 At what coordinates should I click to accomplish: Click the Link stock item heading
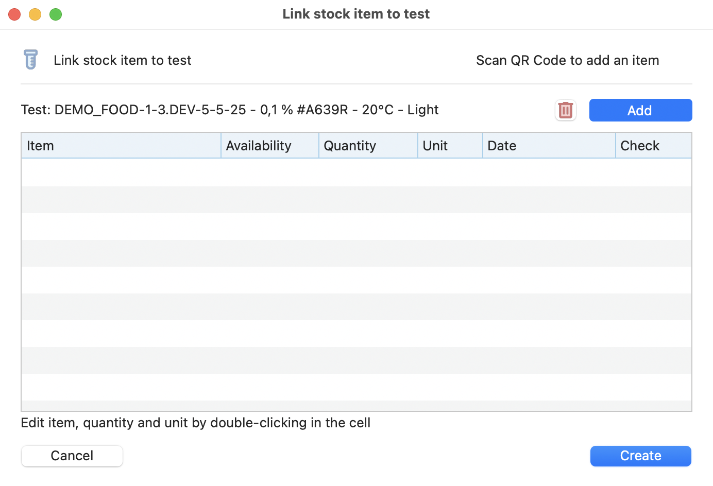[x=122, y=60]
